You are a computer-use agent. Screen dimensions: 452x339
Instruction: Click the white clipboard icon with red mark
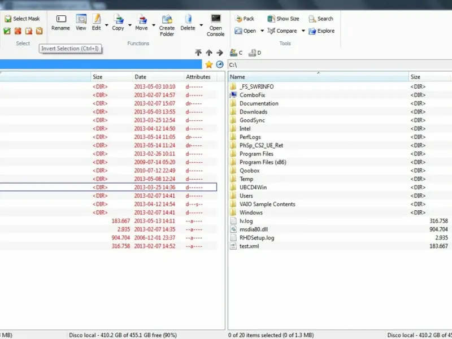click(29, 31)
